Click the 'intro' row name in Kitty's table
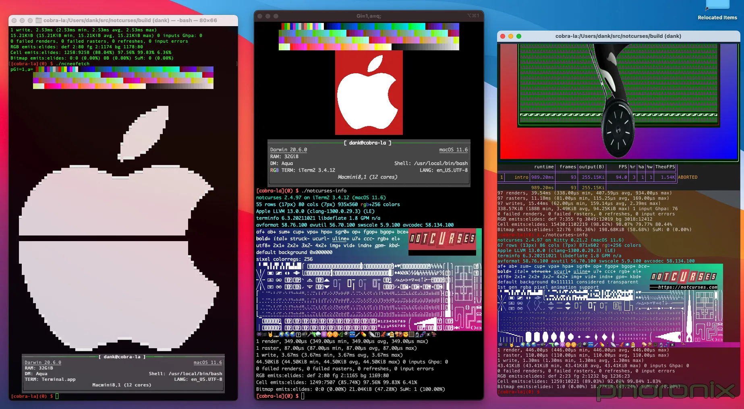744x409 pixels. click(521, 177)
